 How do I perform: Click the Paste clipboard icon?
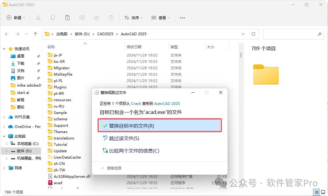click(67, 18)
